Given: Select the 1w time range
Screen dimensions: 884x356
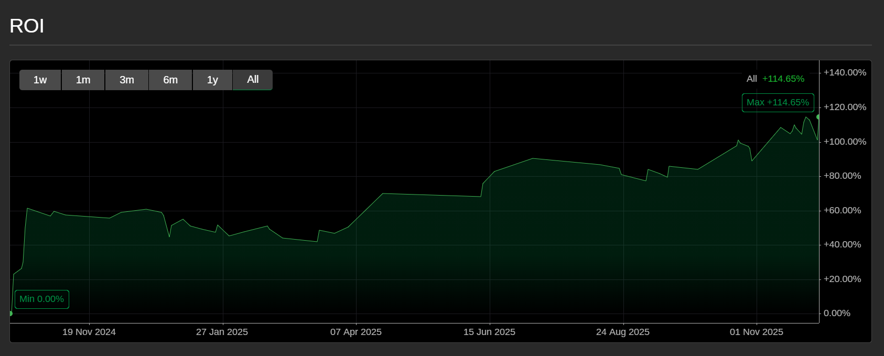Looking at the screenshot, I should coord(40,80).
